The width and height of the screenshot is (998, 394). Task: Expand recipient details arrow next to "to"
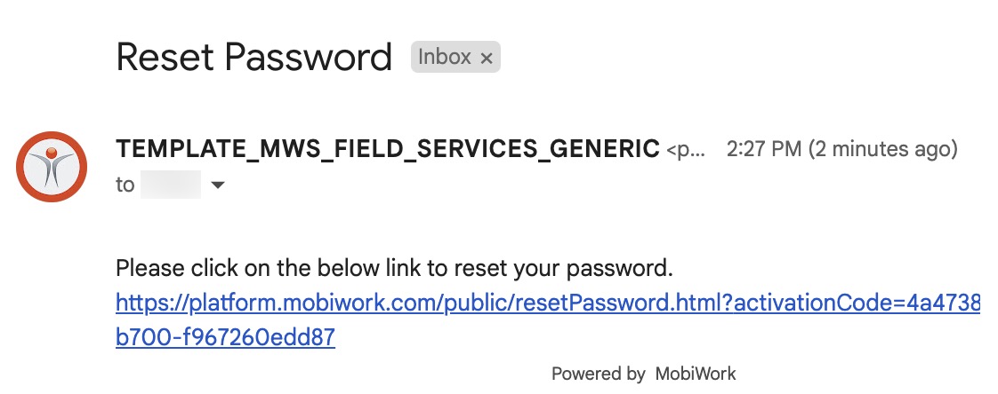[217, 185]
